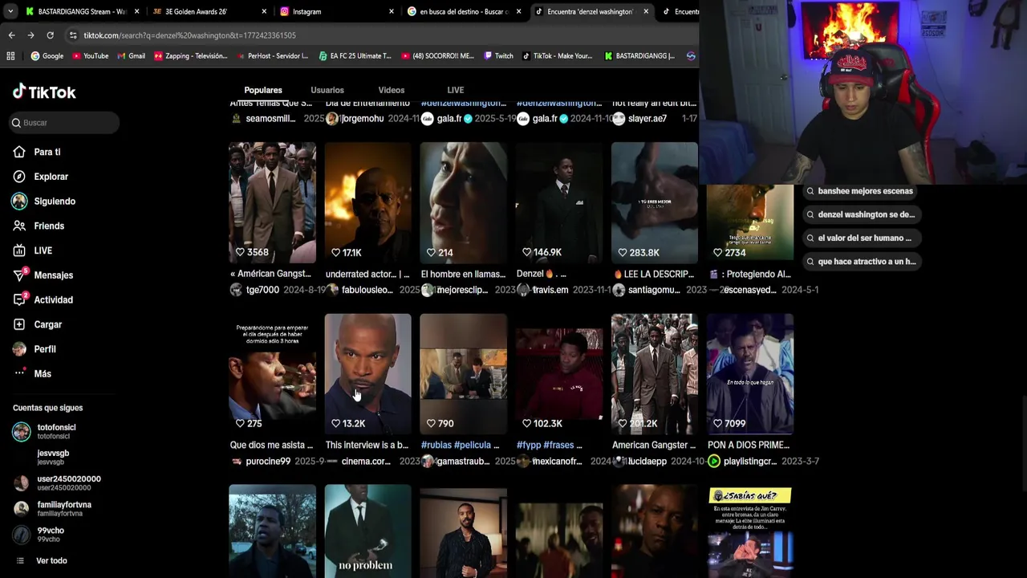Open the EA FC 25 Ultimate bookmark
1027x578 pixels.
click(x=355, y=56)
